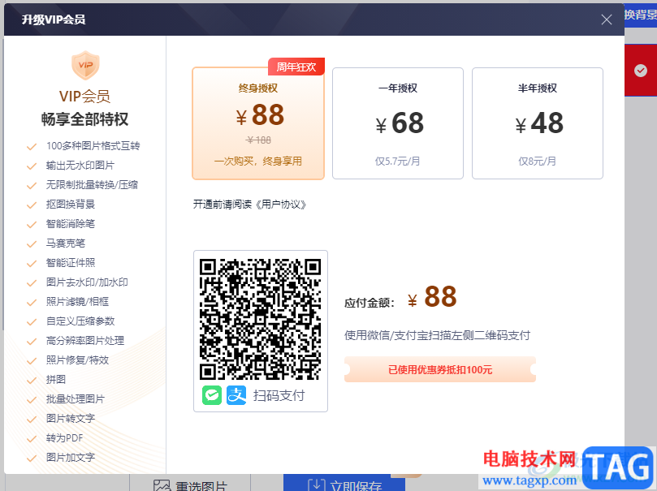Click the 已使用优惠券抵扣100元 coupon banner

coord(440,369)
